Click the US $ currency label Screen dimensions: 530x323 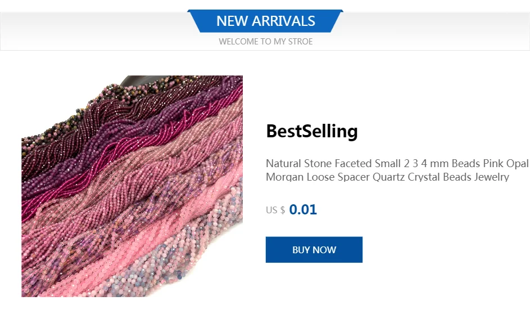pyautogui.click(x=275, y=210)
